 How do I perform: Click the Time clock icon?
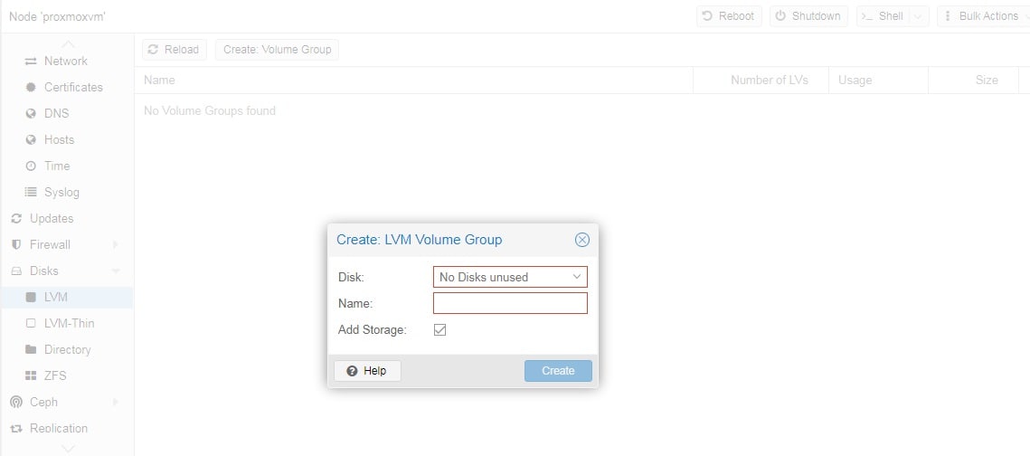(30, 166)
